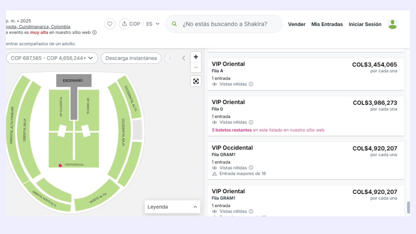Open the price range filter dropdown
This screenshot has width=416, height=234.
52,58
